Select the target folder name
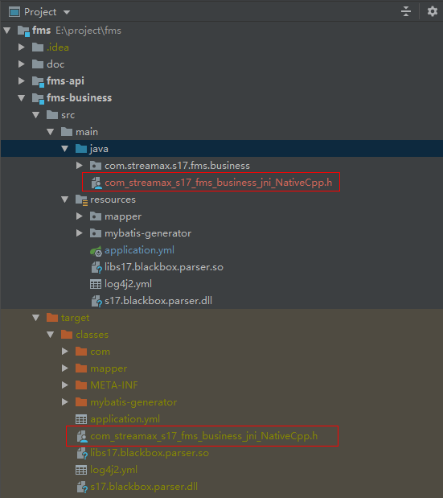Viewport: 443px width, 498px height. click(x=76, y=318)
